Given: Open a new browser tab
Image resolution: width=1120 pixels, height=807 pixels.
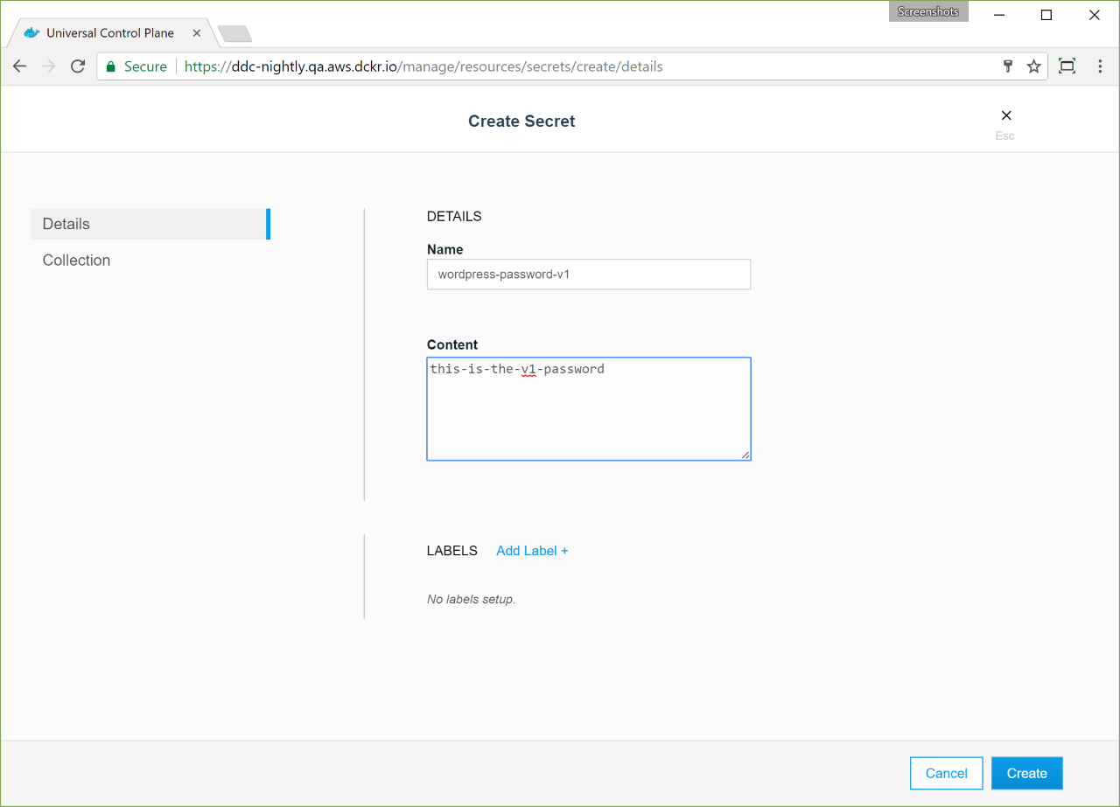Looking at the screenshot, I should pos(234,34).
